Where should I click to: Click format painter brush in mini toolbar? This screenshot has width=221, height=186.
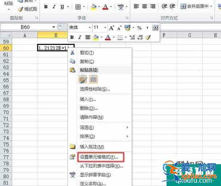point(148,37)
